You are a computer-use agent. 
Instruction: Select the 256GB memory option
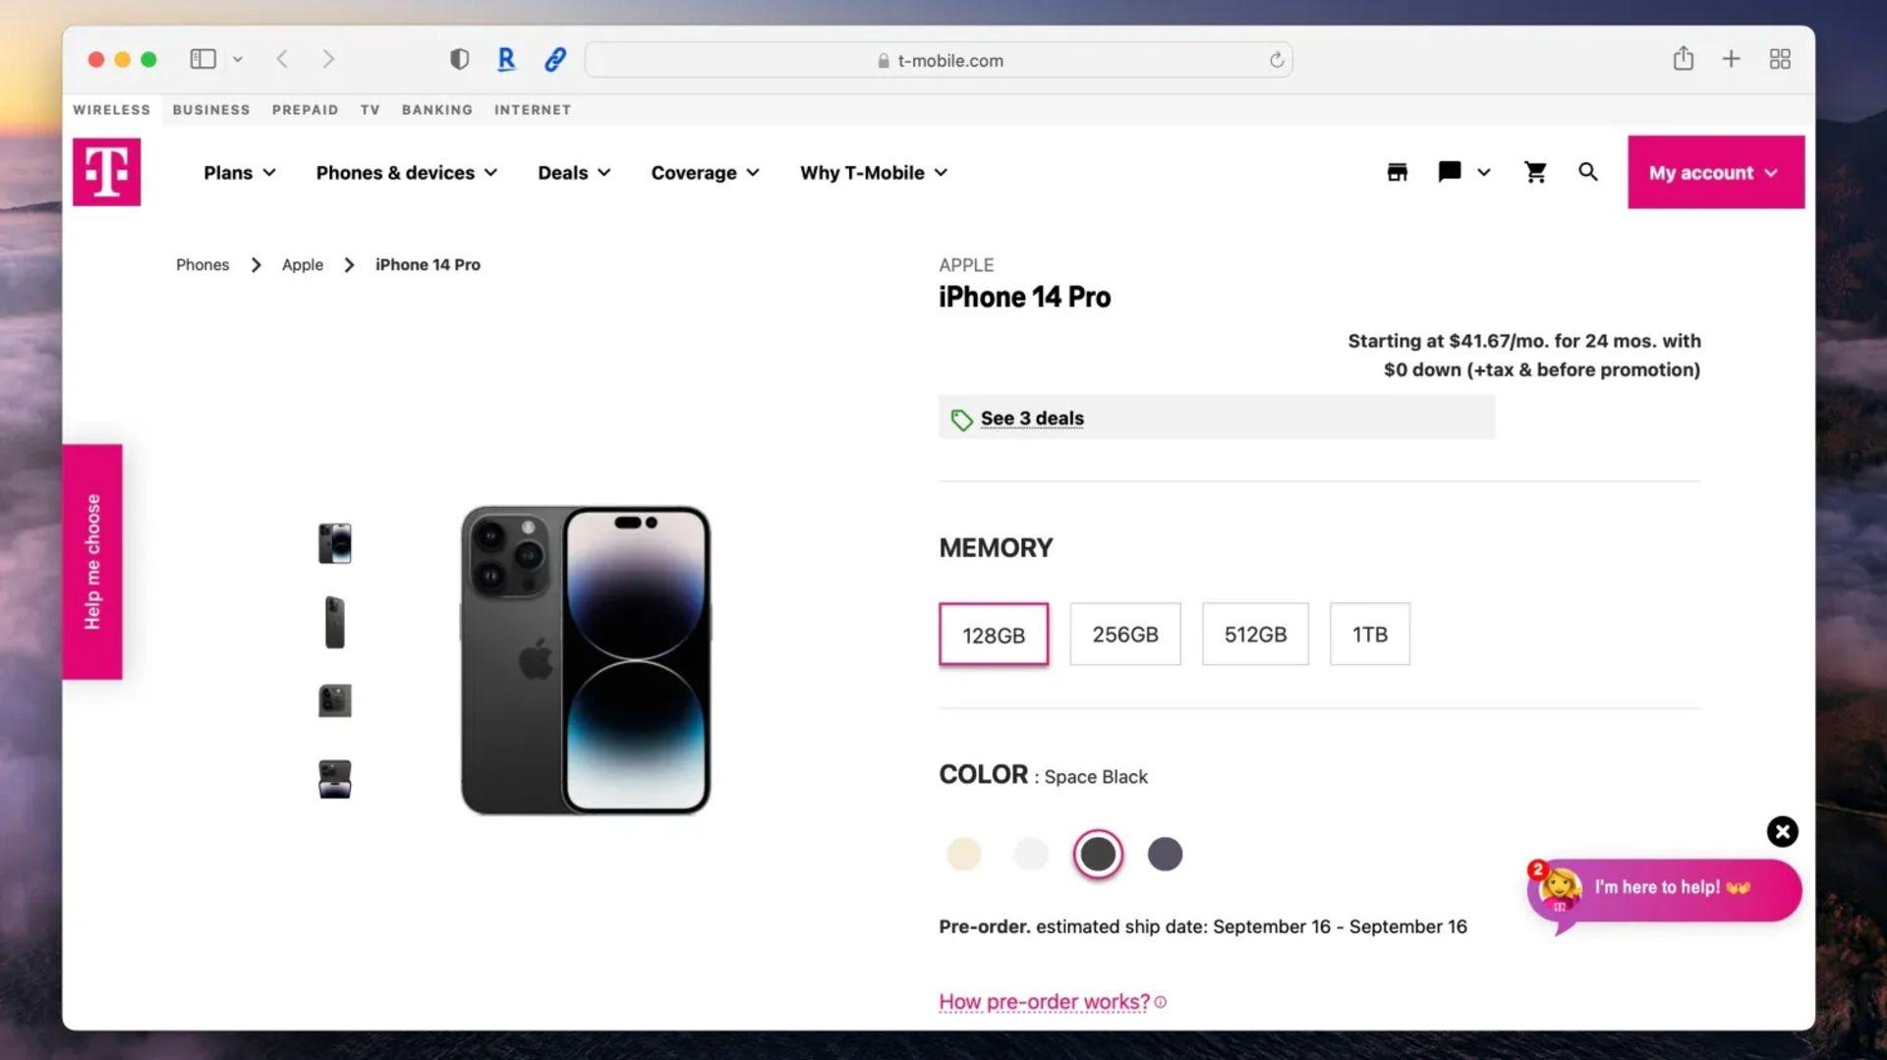tap(1124, 634)
